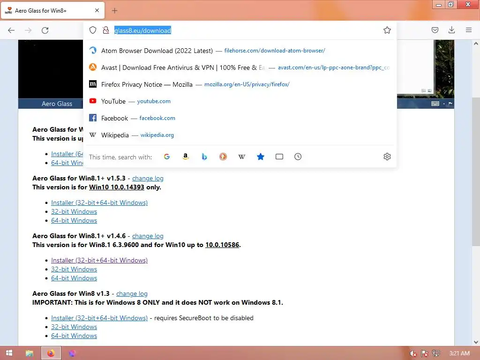Click the muted volume tray icon
Viewport: 480px width, 360px height.
[413, 353]
